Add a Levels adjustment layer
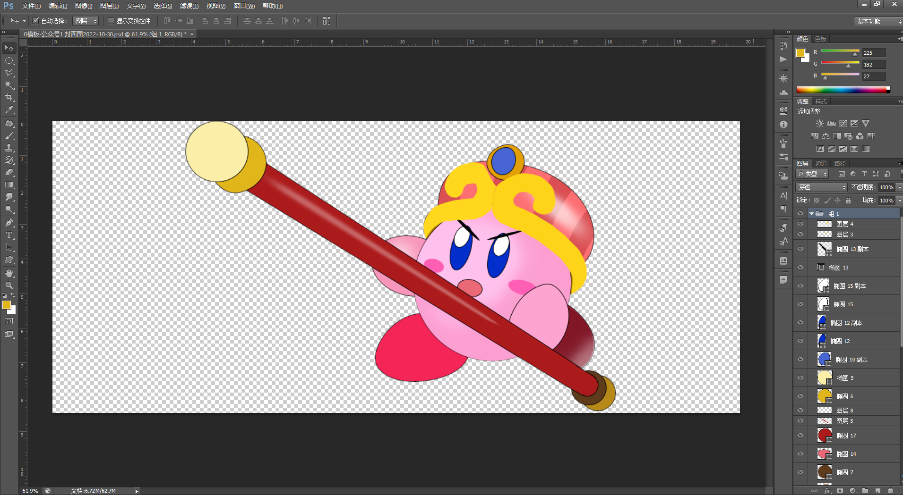The width and height of the screenshot is (903, 495). (x=832, y=124)
